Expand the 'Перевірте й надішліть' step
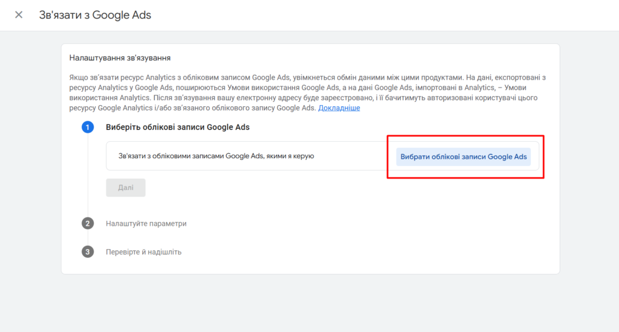The image size is (619, 332). (x=144, y=252)
